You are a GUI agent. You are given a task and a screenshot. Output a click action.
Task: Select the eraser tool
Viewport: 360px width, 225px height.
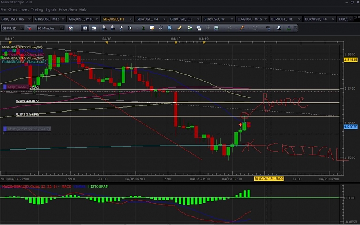pos(278,28)
